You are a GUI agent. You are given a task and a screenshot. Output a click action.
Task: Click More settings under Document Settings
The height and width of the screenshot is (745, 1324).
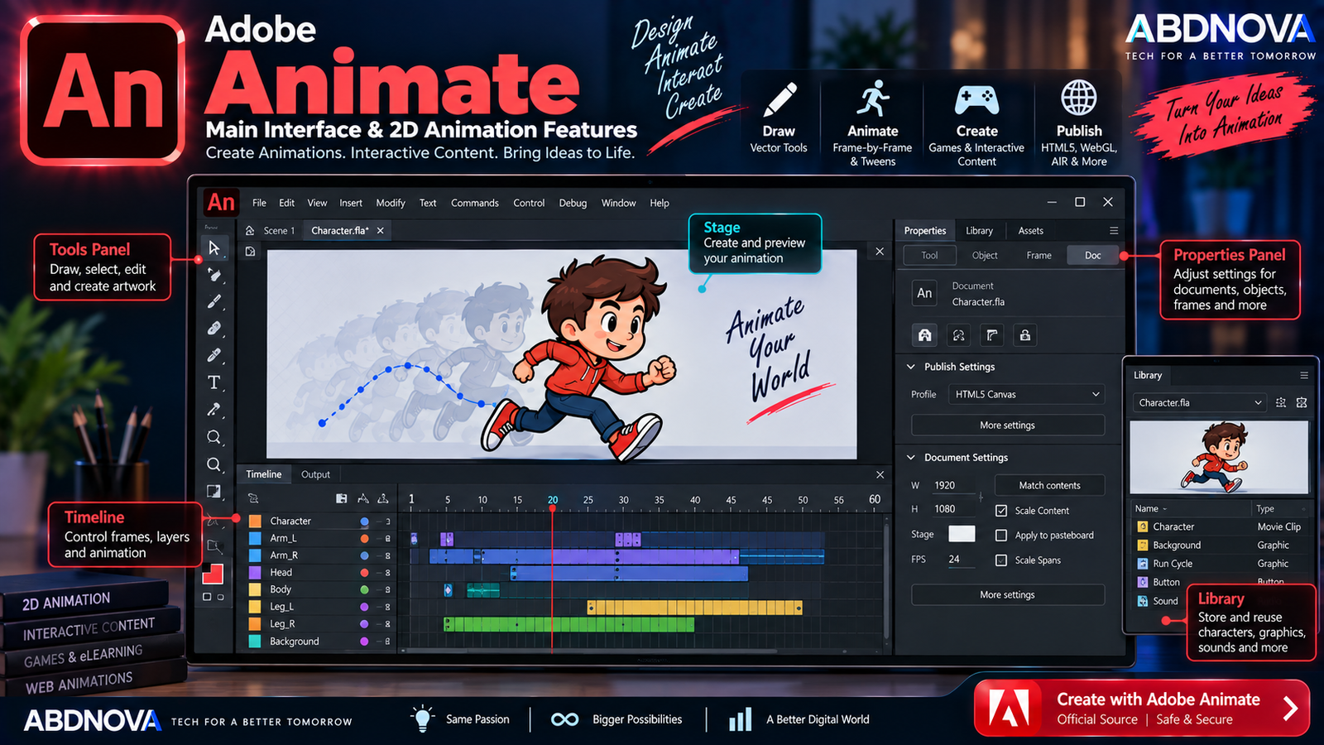[x=1008, y=594]
